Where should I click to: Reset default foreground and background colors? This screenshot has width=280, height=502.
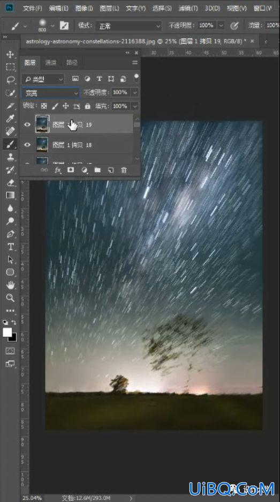pos(5,322)
